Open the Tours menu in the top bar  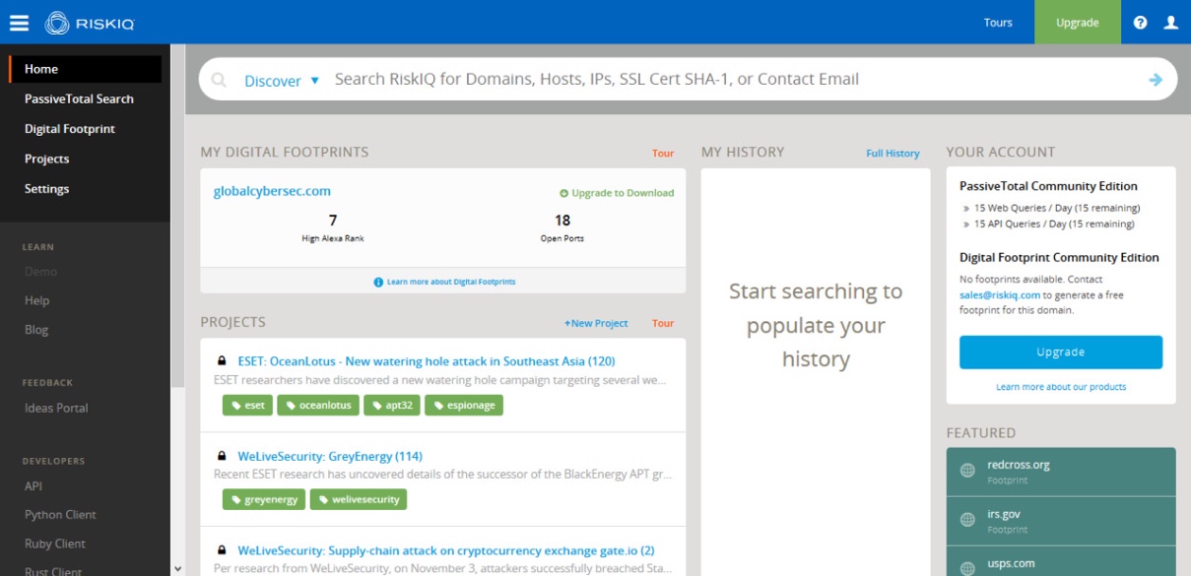click(x=998, y=23)
